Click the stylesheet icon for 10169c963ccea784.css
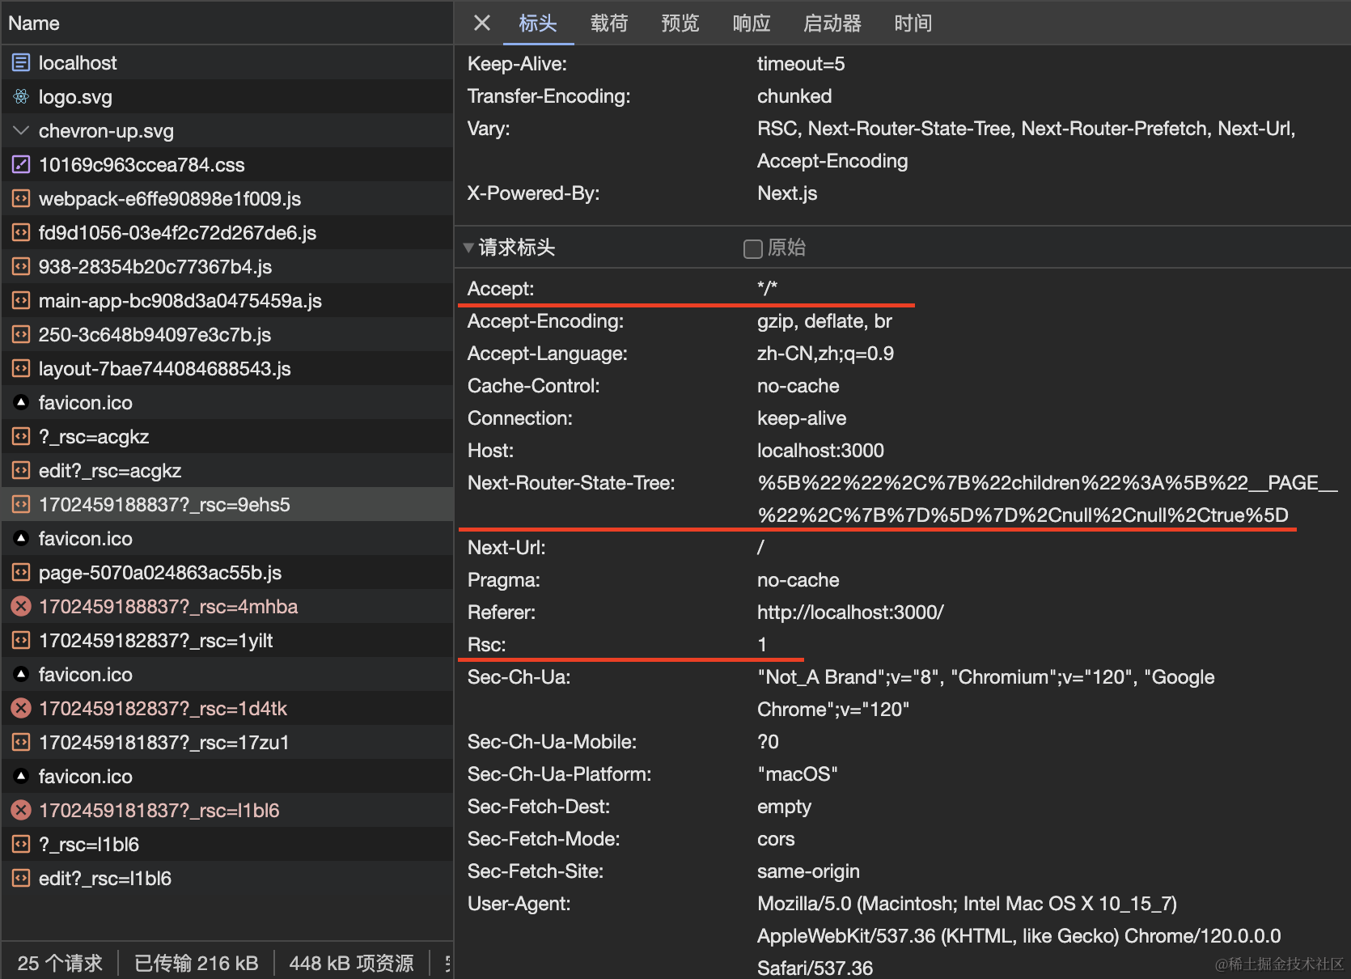Screen dimensions: 1351x979 pyautogui.click(x=21, y=164)
